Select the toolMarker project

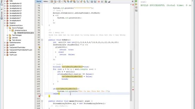click(x=13, y=52)
